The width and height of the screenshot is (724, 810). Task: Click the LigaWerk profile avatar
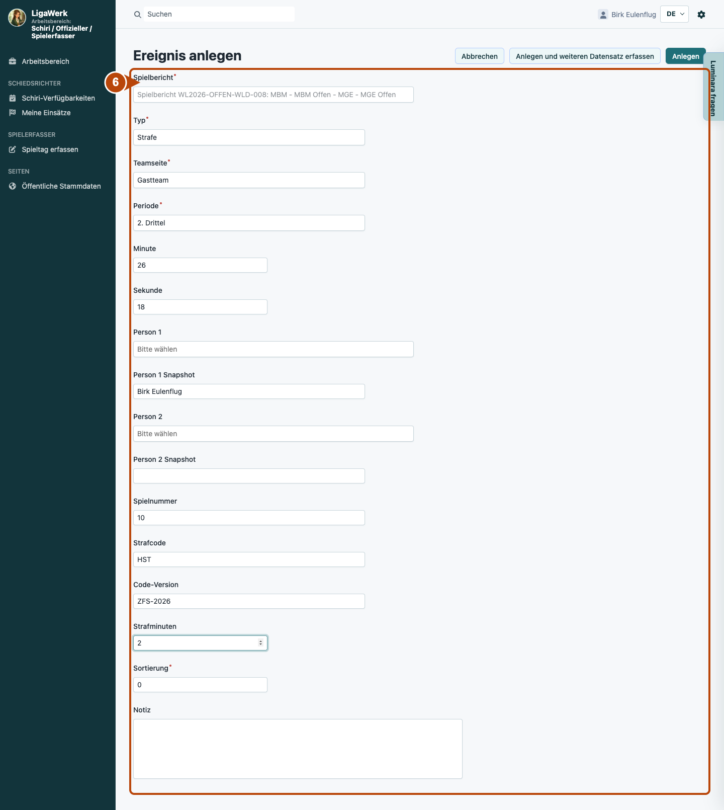17,18
